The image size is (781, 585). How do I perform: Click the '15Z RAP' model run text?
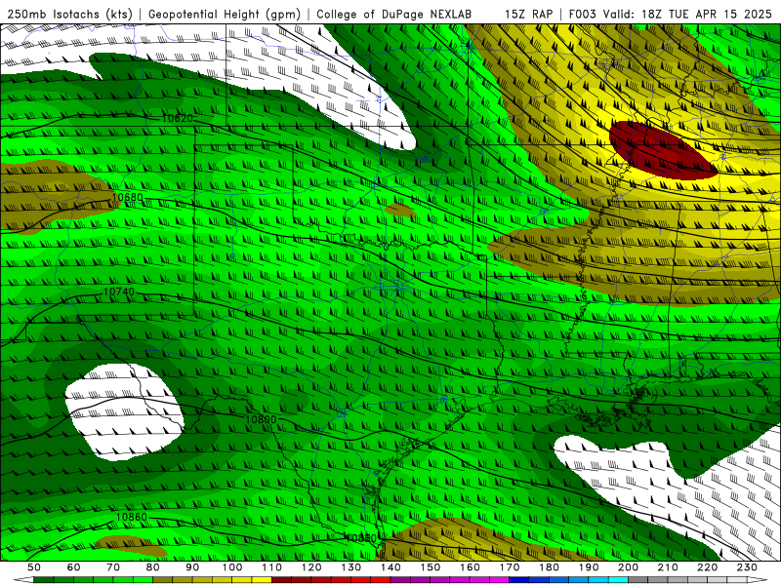[528, 14]
